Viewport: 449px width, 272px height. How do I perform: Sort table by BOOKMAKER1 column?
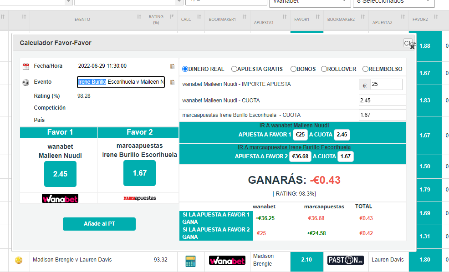click(244, 16)
